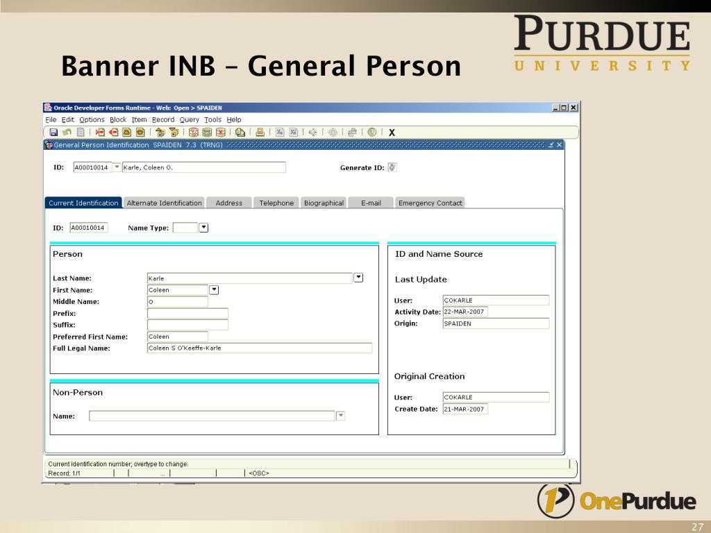Click the Exit X toolbar icon
The image size is (711, 533).
[x=392, y=133]
